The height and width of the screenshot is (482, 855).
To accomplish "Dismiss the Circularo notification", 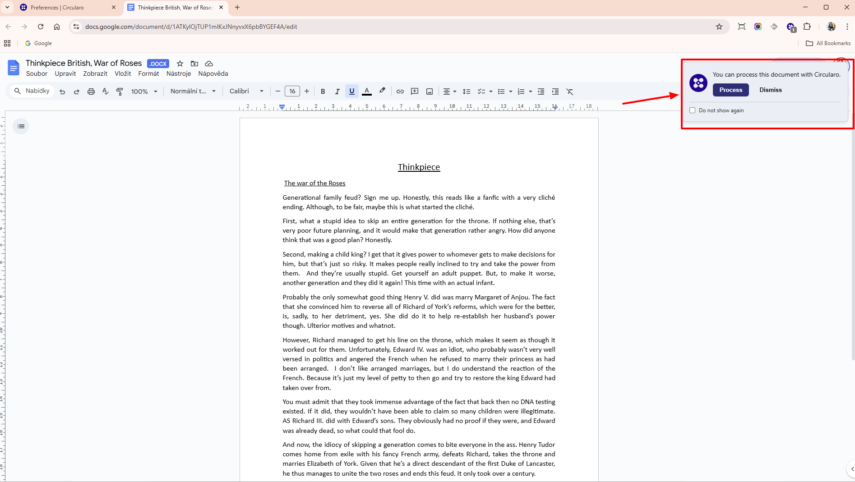I will [x=770, y=90].
